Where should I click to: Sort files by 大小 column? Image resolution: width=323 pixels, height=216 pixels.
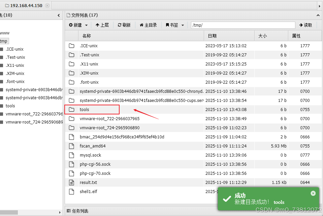point(271,36)
